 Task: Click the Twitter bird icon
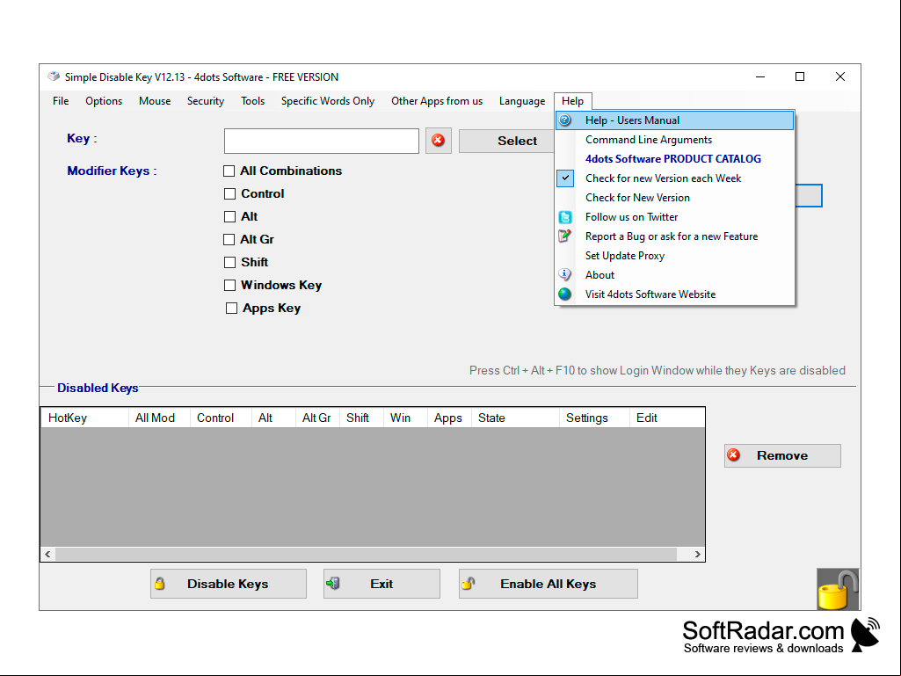click(565, 217)
